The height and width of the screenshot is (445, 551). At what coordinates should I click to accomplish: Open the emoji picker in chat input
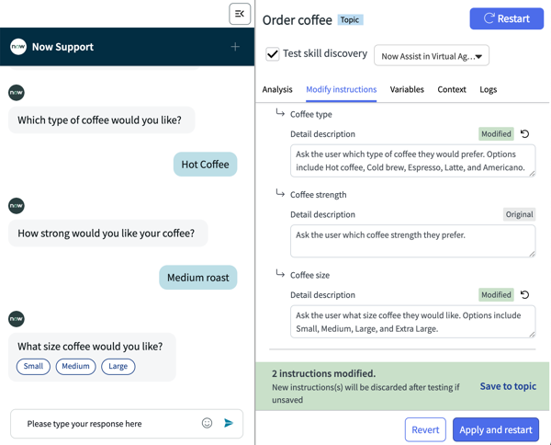207,423
